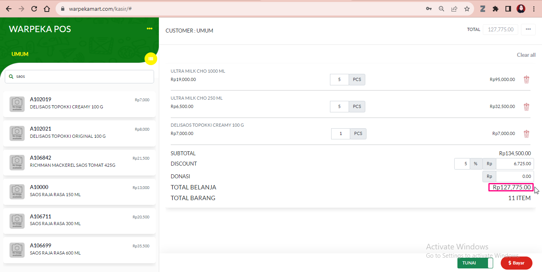Viewport: 542px width, 272px height.
Task: Toggle the TUNAI payment switch
Action: [x=475, y=263]
